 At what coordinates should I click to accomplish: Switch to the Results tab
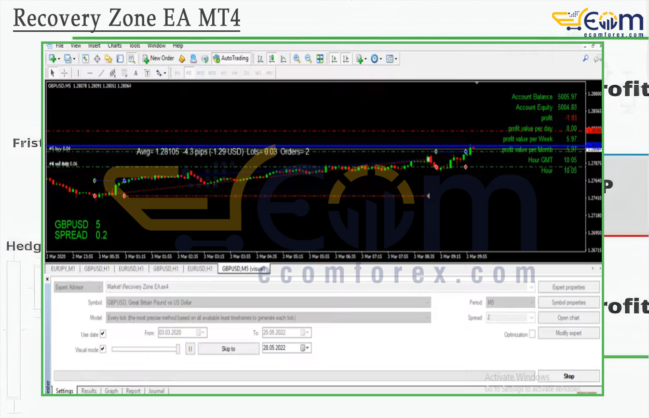(89, 391)
